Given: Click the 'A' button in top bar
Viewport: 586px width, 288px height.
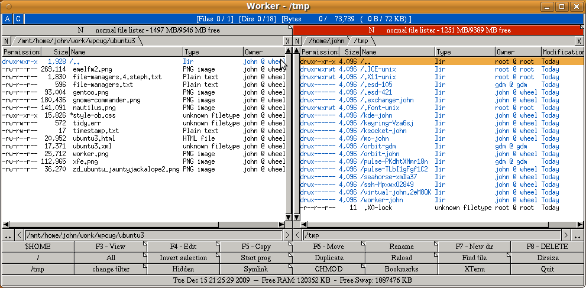Looking at the screenshot, I should [x=7, y=19].
